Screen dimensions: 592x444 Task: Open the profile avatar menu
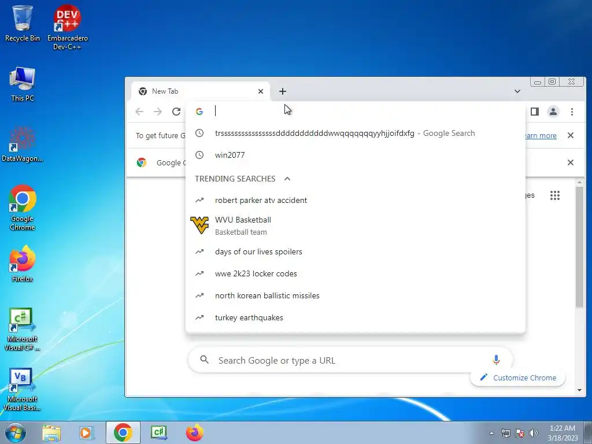[553, 112]
